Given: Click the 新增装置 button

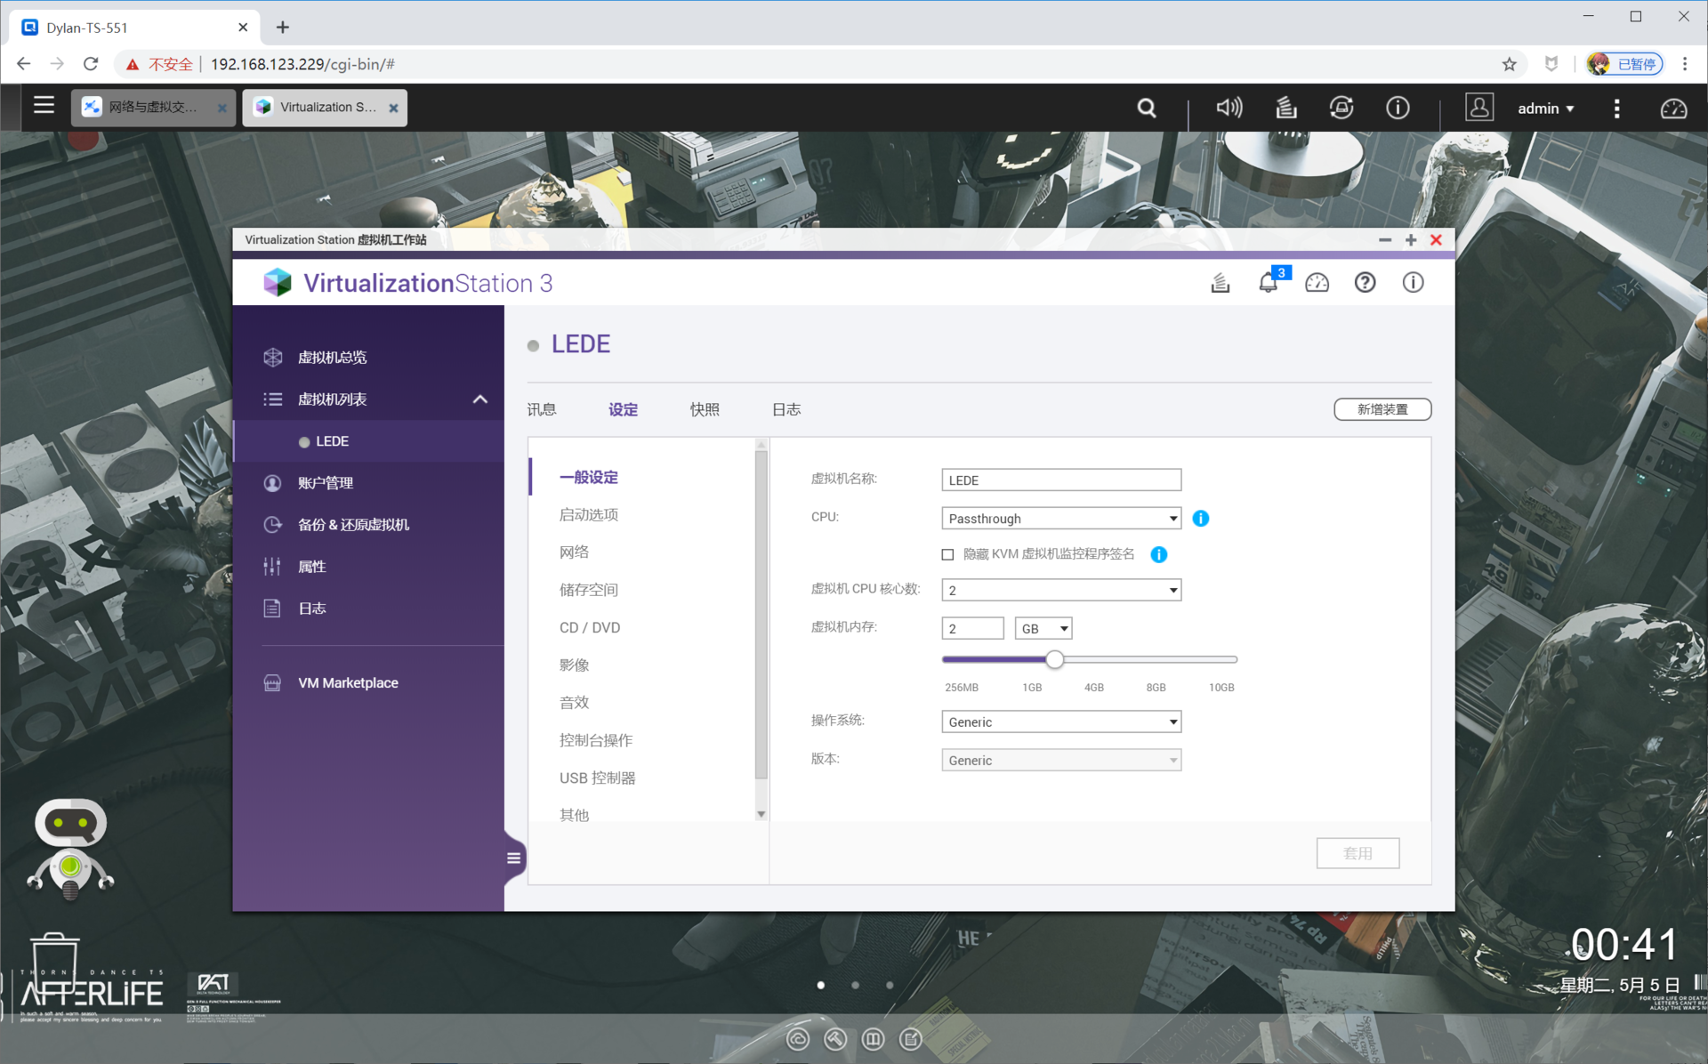Looking at the screenshot, I should click(x=1382, y=409).
